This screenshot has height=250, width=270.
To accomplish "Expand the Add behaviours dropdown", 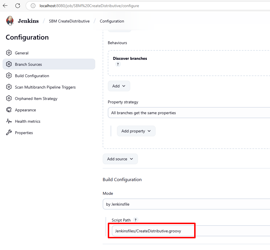I will tap(119, 86).
